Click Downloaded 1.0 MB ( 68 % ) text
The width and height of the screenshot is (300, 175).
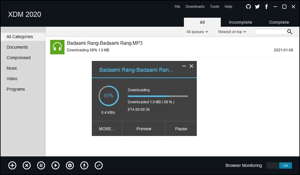click(x=151, y=102)
